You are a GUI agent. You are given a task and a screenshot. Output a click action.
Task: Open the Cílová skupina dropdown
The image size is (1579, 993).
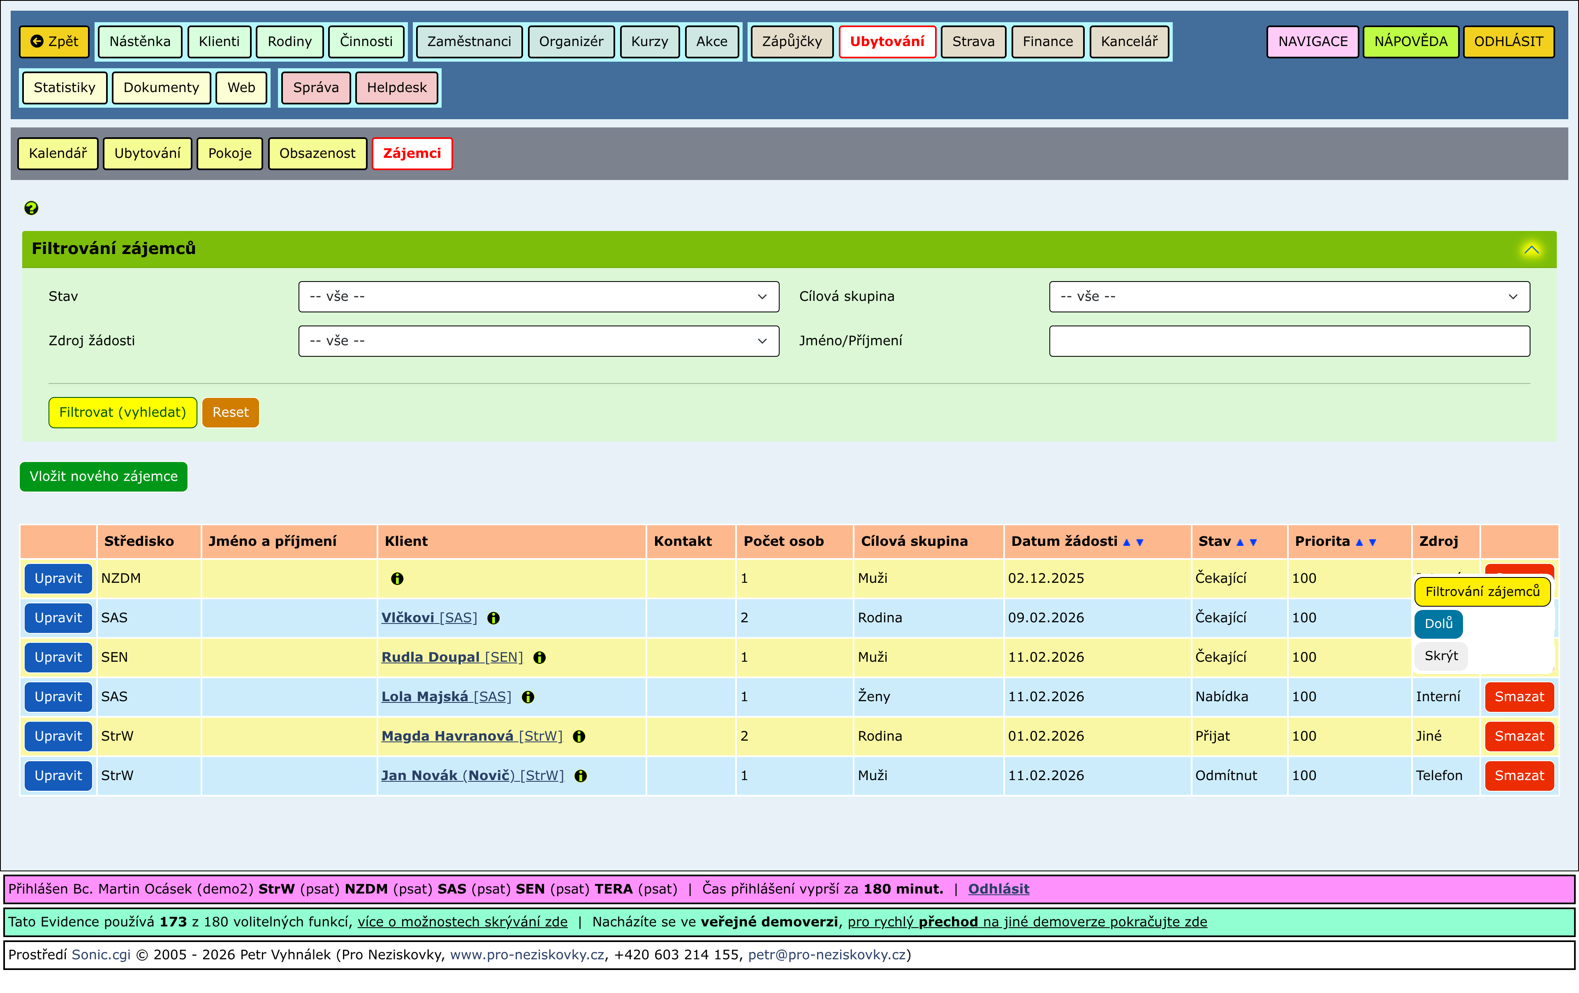click(x=1289, y=296)
